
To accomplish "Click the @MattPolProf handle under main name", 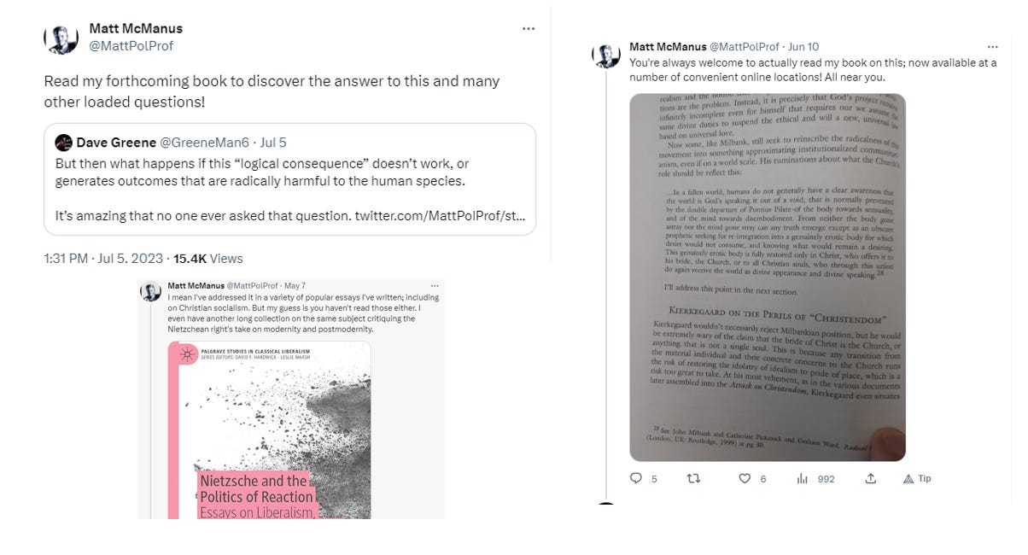I will click(131, 46).
